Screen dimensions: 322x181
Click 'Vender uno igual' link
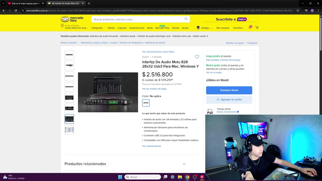click(x=234, y=43)
